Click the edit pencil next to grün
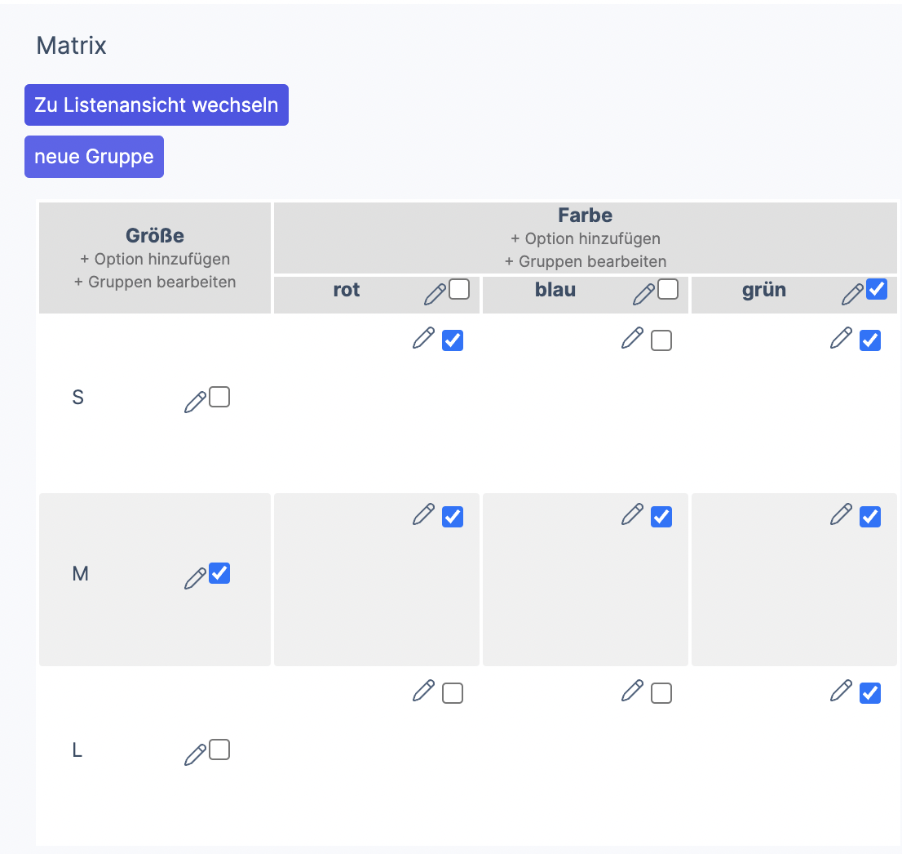Viewport: 902px width, 854px height. coord(852,294)
